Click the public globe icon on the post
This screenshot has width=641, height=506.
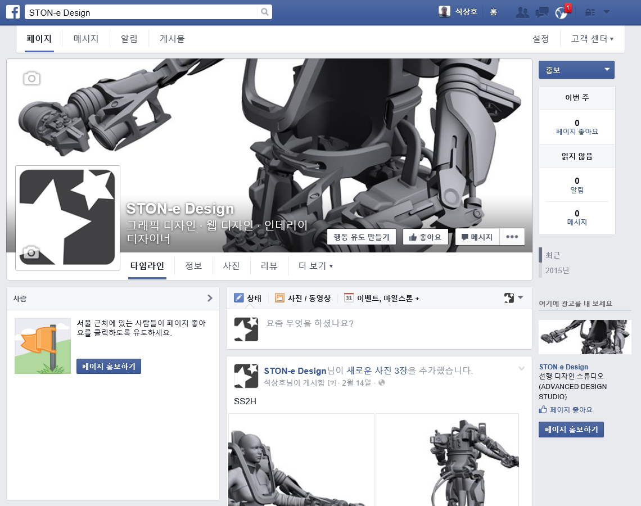382,383
